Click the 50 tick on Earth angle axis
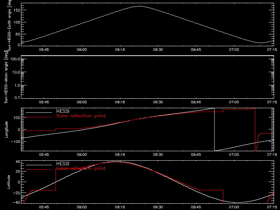This screenshot has height=210, width=280. pos(18,34)
